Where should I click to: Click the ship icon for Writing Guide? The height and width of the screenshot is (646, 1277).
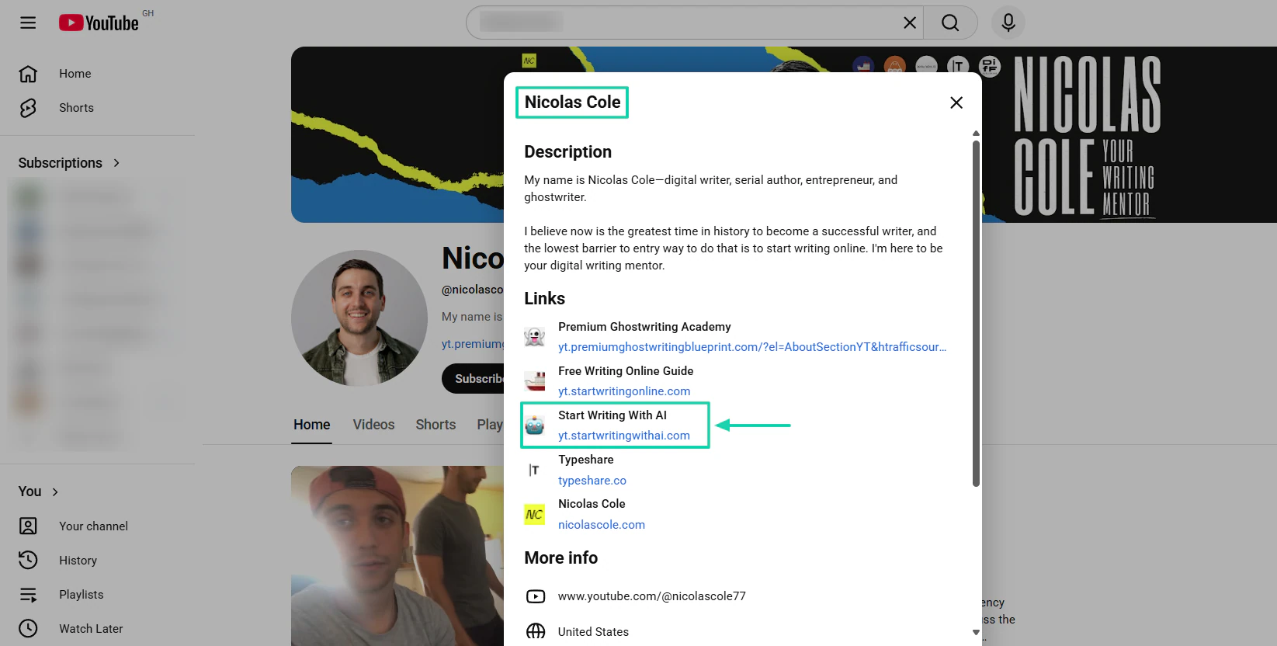pos(535,381)
